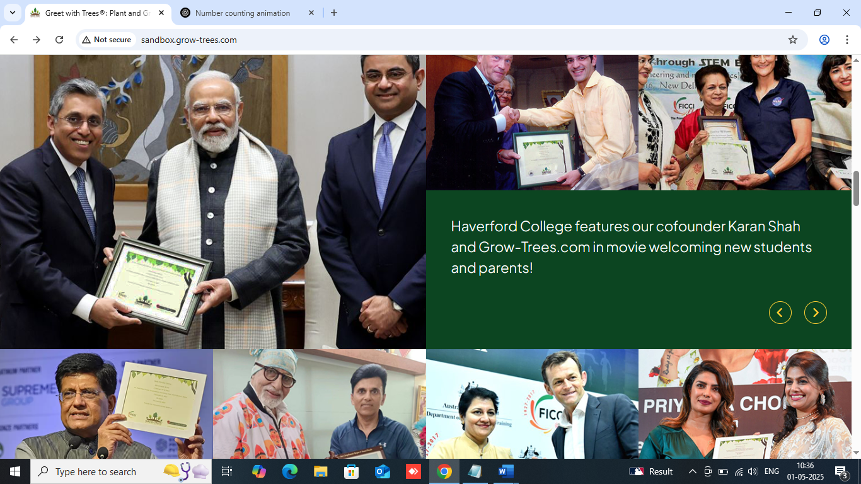
Task: Open File Explorer from taskbar
Action: tap(320, 471)
